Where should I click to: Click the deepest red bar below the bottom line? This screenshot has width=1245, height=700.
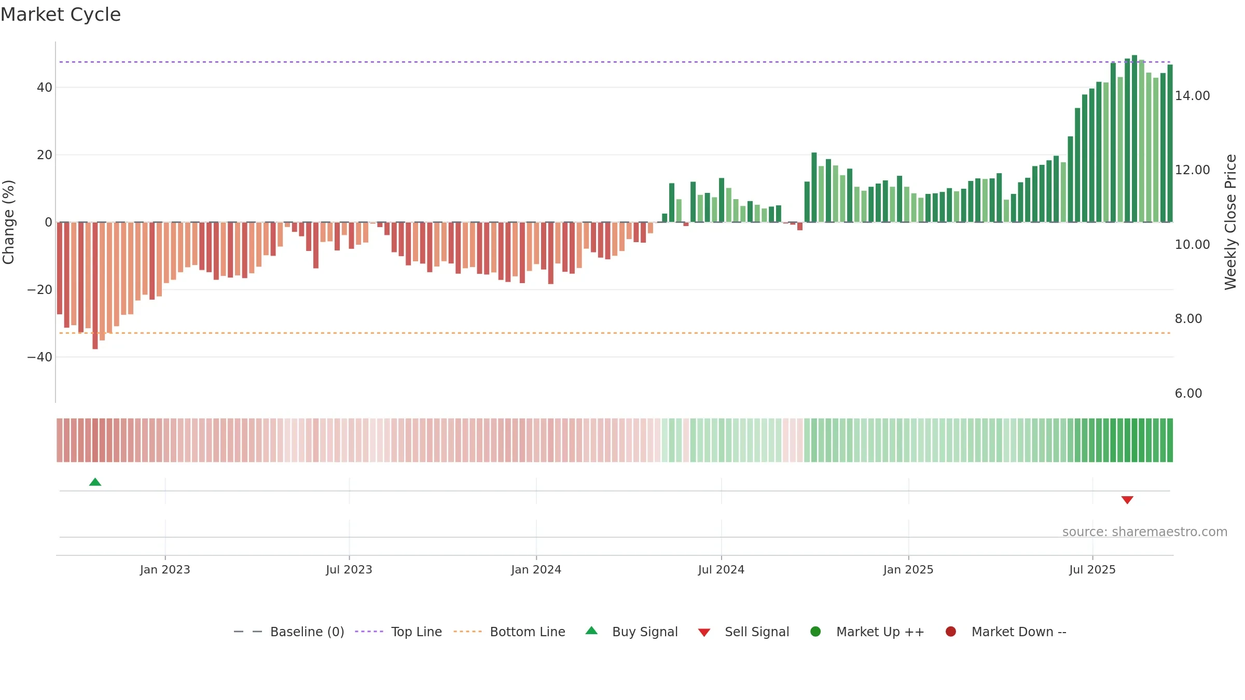(x=95, y=285)
